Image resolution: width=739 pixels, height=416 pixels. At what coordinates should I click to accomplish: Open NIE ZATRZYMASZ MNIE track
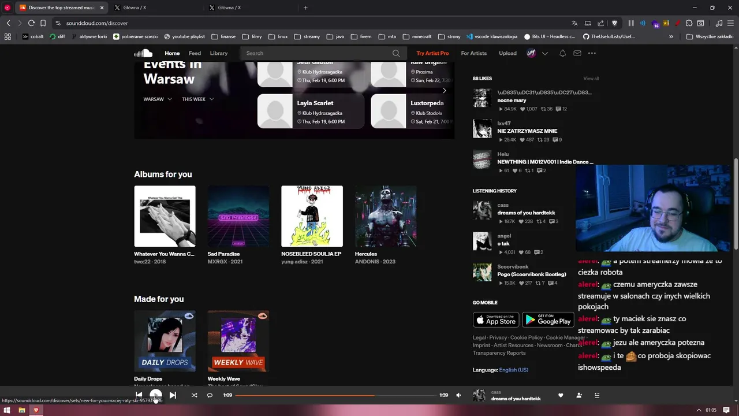527,131
